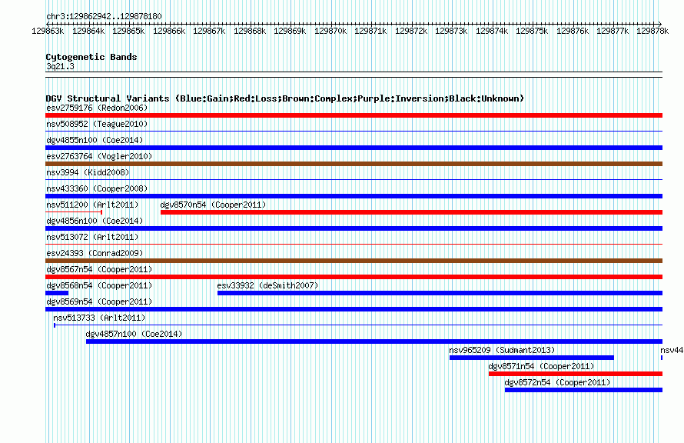Open the esv2763764 (Vogler2010) brown complex bar
Image resolution: width=684 pixels, height=443 pixels.
(354, 164)
